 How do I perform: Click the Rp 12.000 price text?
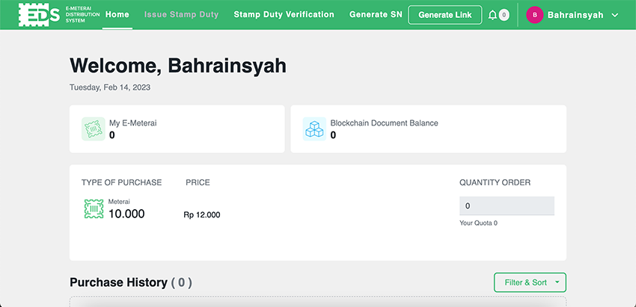click(202, 215)
